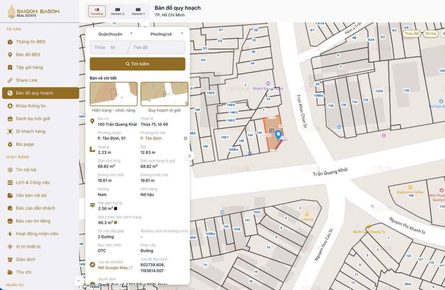Open Tệp giỏ hàng in sidebar
Screen dimensions: 445x290
pyautogui.click(x=29, y=67)
